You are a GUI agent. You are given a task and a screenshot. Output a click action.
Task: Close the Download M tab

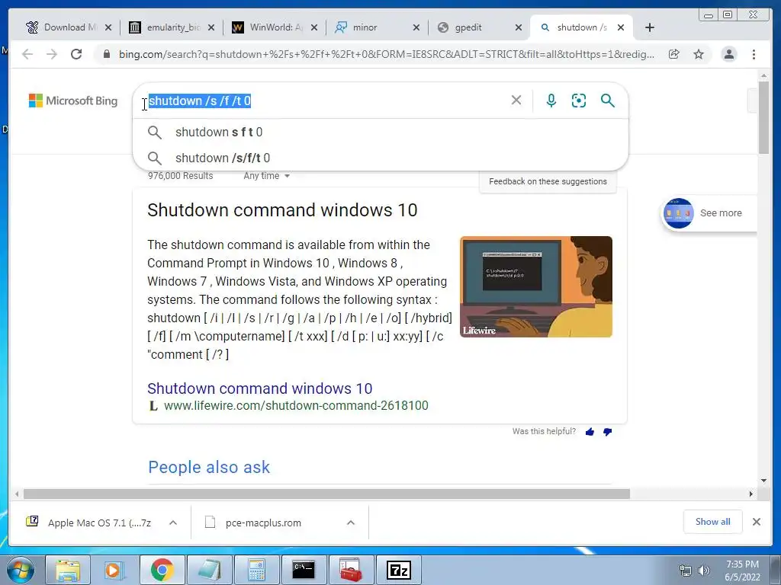108,27
